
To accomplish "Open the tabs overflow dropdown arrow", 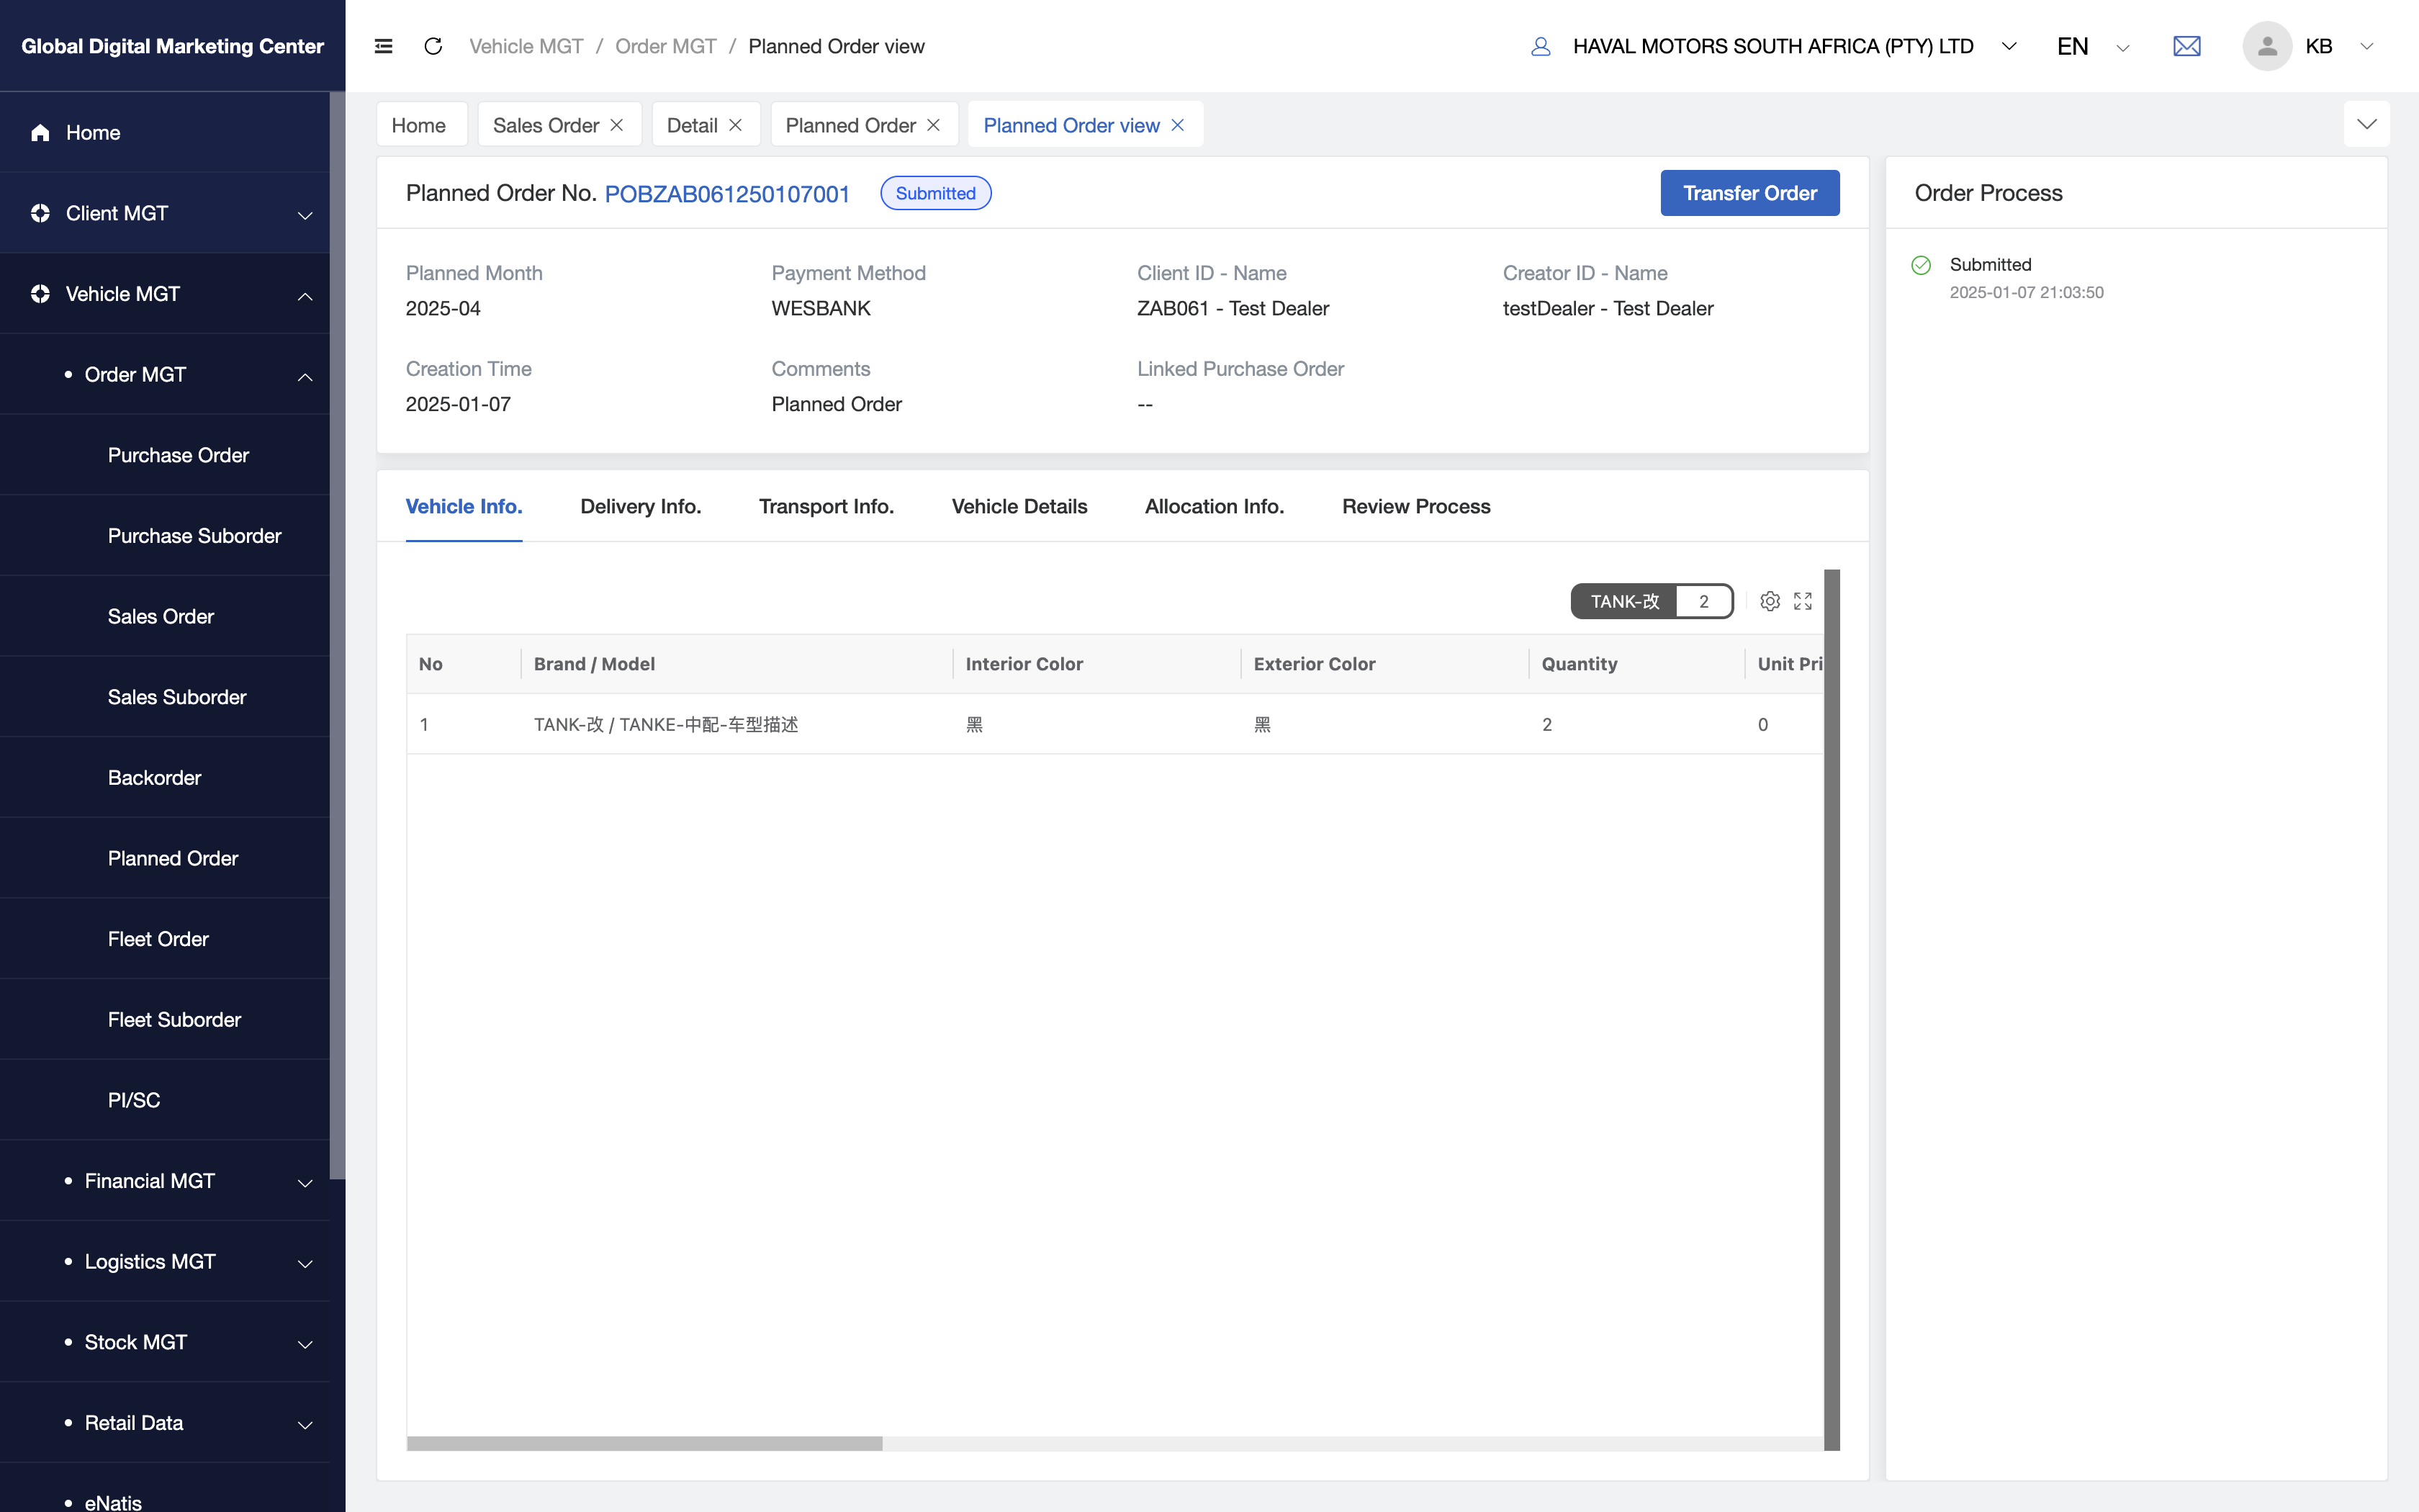I will [2366, 124].
